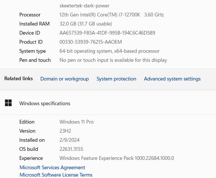This screenshot has height=178, width=216.
Task: Click the Product ID label
Action: click(x=31, y=42)
